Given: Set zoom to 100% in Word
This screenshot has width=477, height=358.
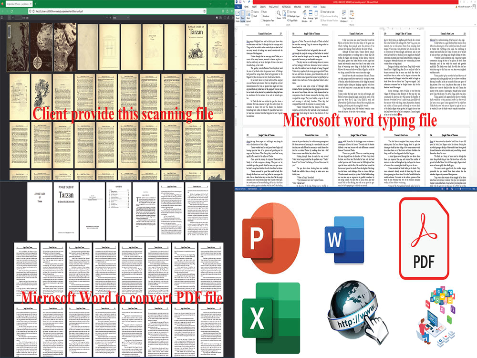Looking at the screenshot, I should point(284,15).
